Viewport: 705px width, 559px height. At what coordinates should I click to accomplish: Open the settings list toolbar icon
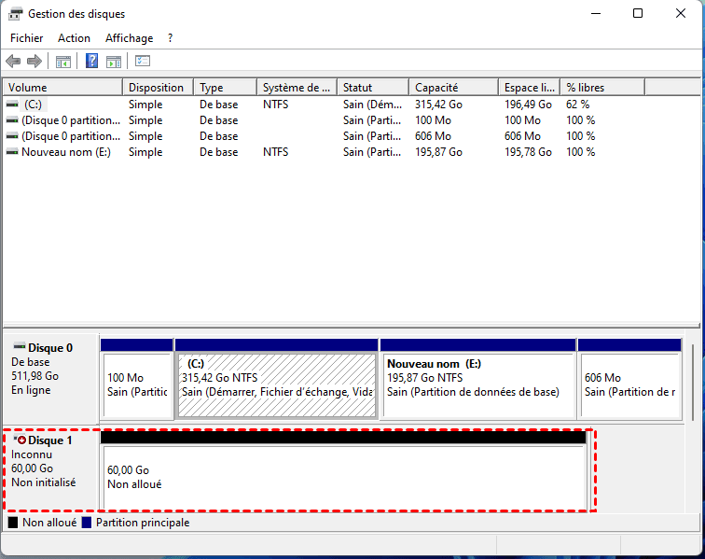pyautogui.click(x=143, y=61)
